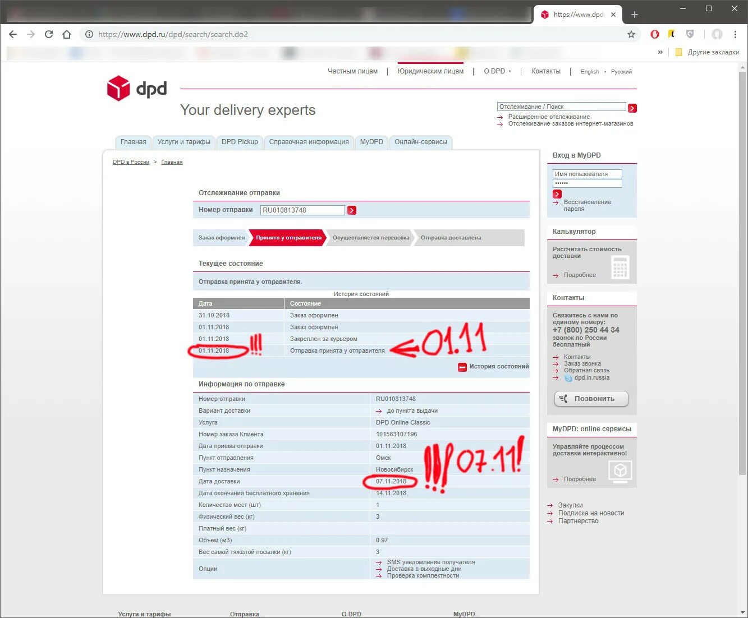Open the Услуги и тарифы tab
This screenshot has width=748, height=618.
pos(183,142)
